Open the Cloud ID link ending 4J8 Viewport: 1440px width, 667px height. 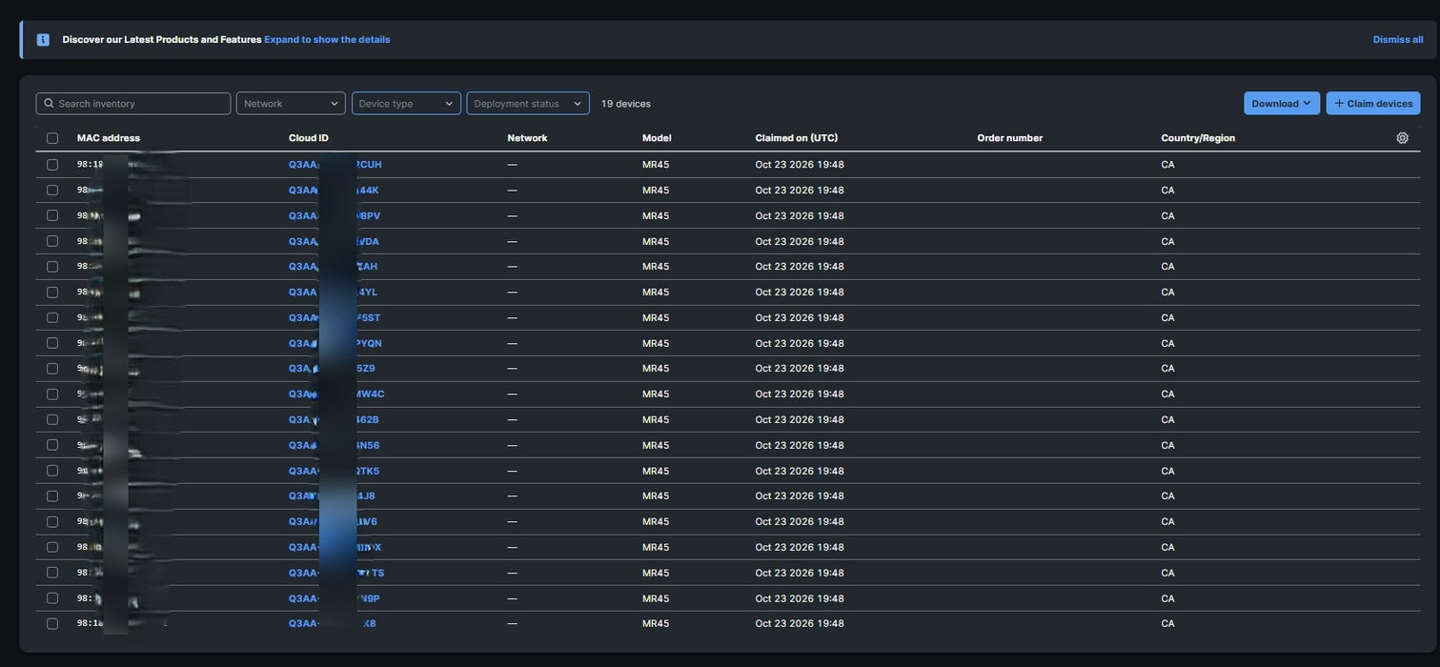click(332, 495)
